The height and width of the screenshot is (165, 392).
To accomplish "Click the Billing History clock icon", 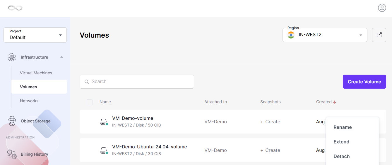I will coord(12,154).
